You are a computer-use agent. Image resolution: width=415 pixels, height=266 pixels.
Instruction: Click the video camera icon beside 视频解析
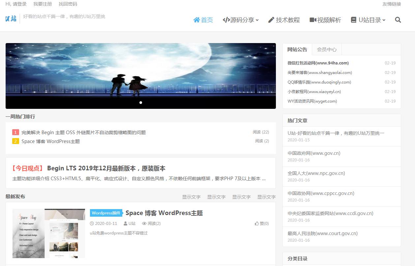click(313, 20)
